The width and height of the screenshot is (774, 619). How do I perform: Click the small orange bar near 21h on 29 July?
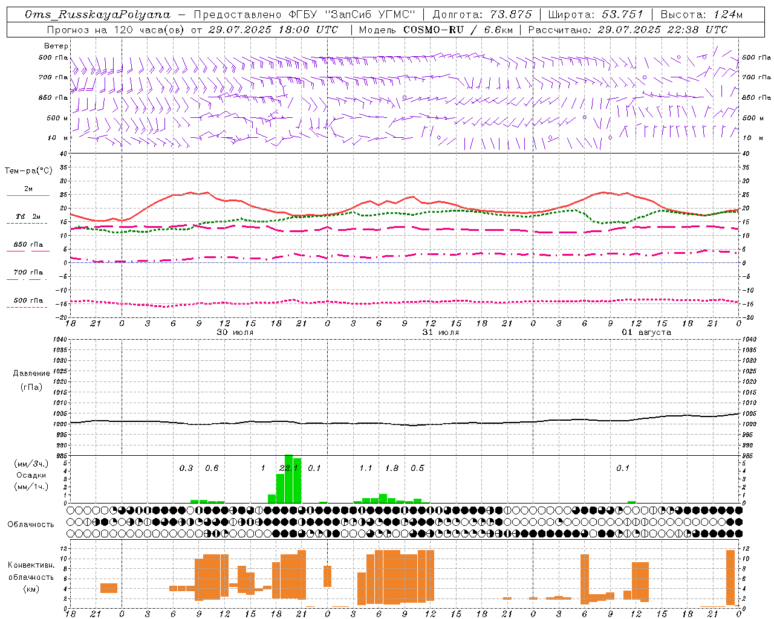tap(109, 588)
